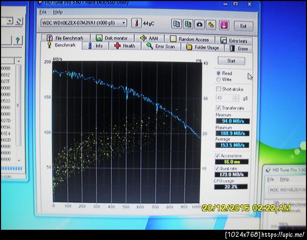The image size is (307, 240).
Task: Click the 173.0 MB/s burst rate value
Action: tap(231, 174)
